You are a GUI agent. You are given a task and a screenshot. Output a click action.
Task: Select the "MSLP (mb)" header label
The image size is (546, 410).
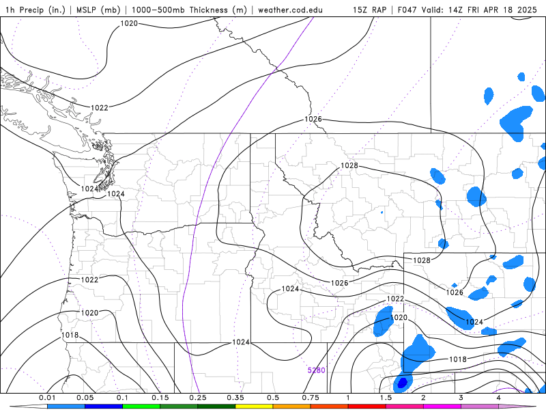(x=98, y=10)
